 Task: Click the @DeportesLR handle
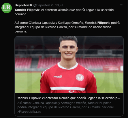click(x=43, y=5)
